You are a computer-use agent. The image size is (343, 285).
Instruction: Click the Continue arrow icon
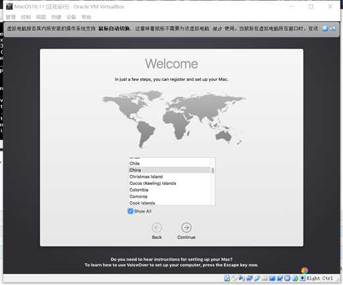click(186, 228)
